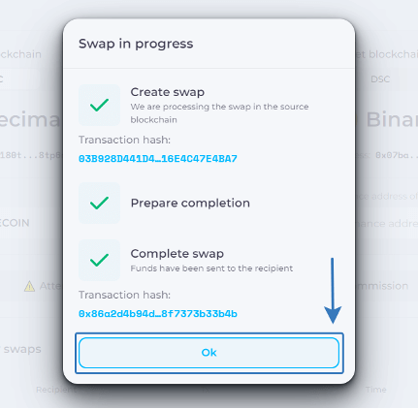Click the blurred Binance address field
Viewport: 418px width, 409px height.
click(x=386, y=223)
